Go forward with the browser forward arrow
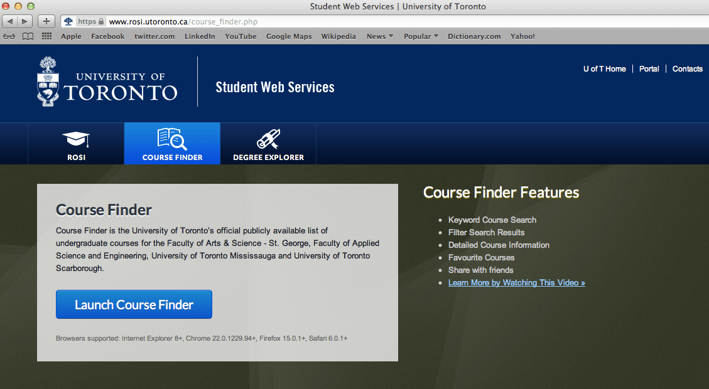The width and height of the screenshot is (709, 389). 25,21
